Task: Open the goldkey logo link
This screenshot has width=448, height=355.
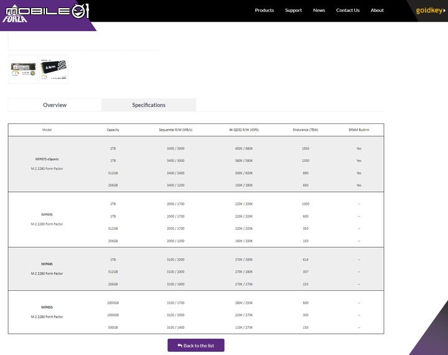Action: point(431,11)
